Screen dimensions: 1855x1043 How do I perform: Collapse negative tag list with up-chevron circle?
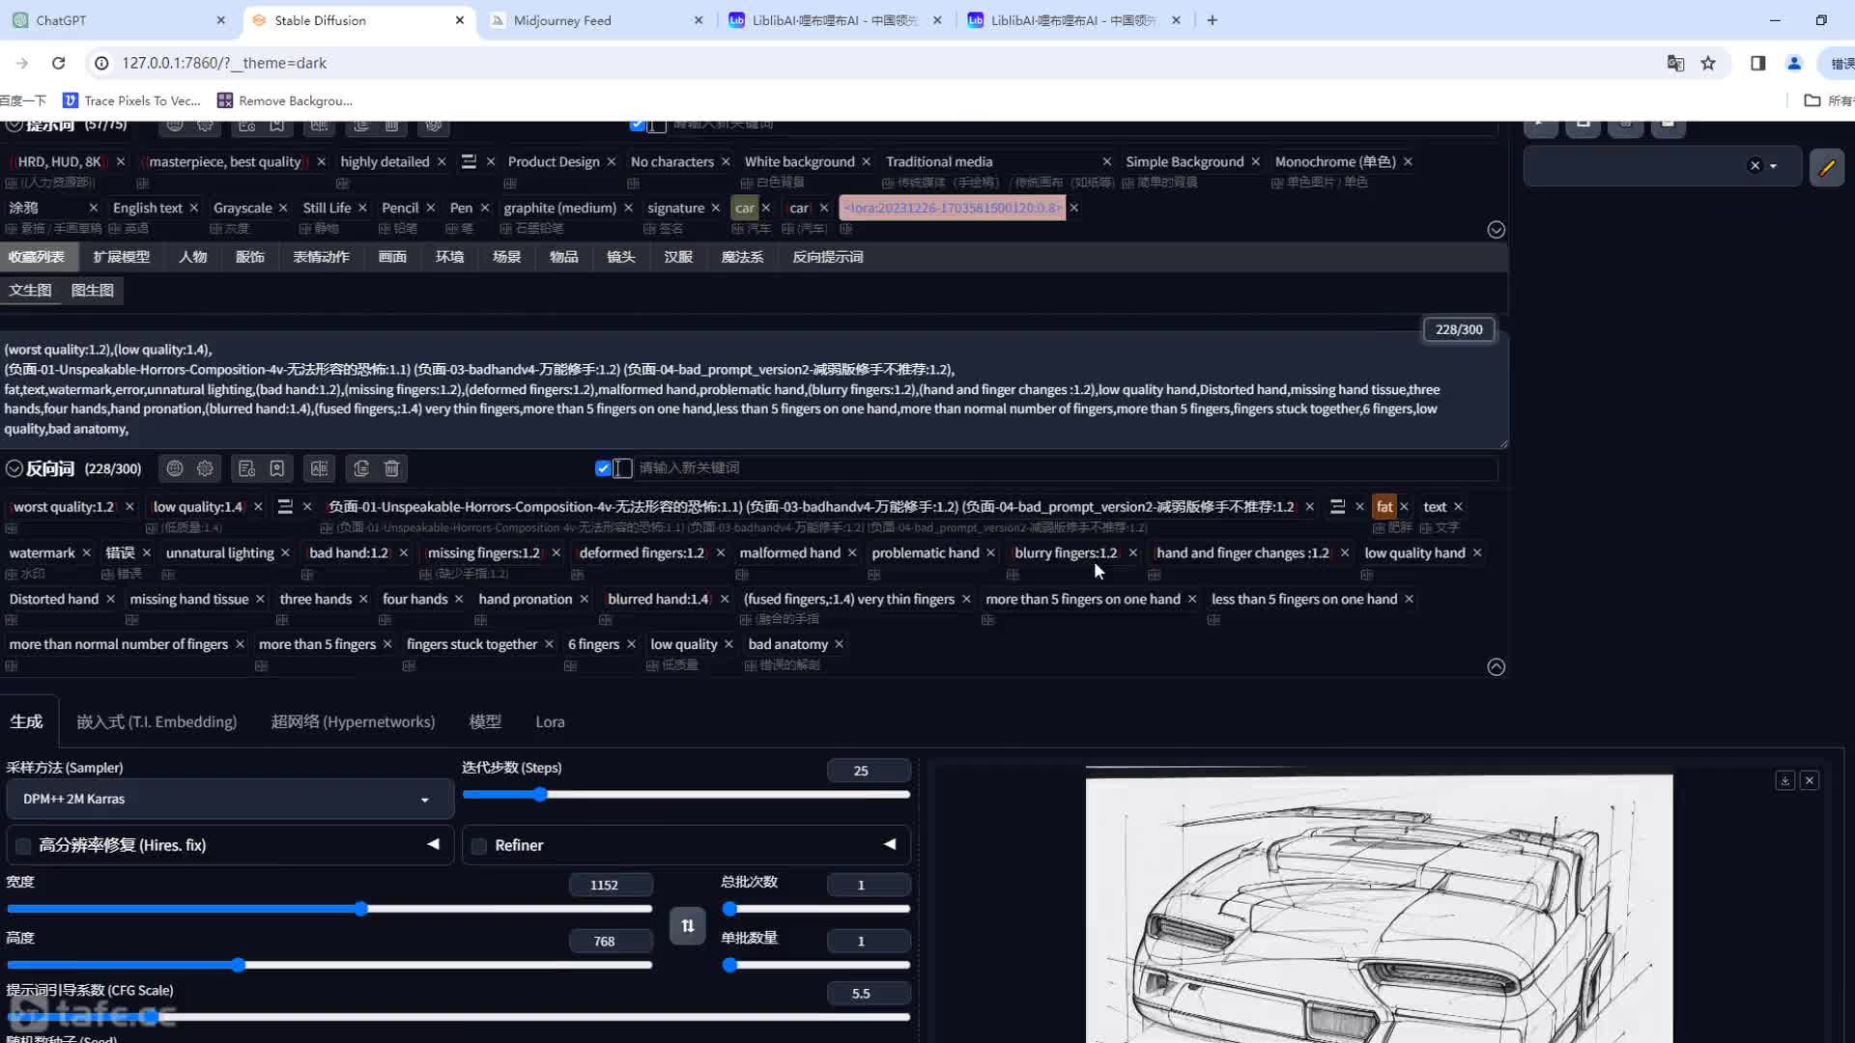coord(1496,667)
